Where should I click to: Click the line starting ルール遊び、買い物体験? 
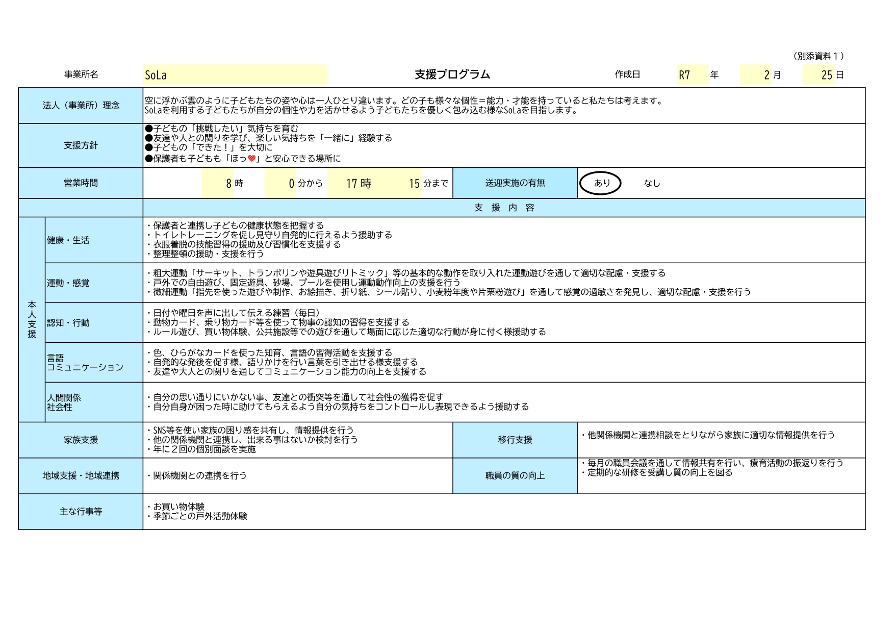345,332
